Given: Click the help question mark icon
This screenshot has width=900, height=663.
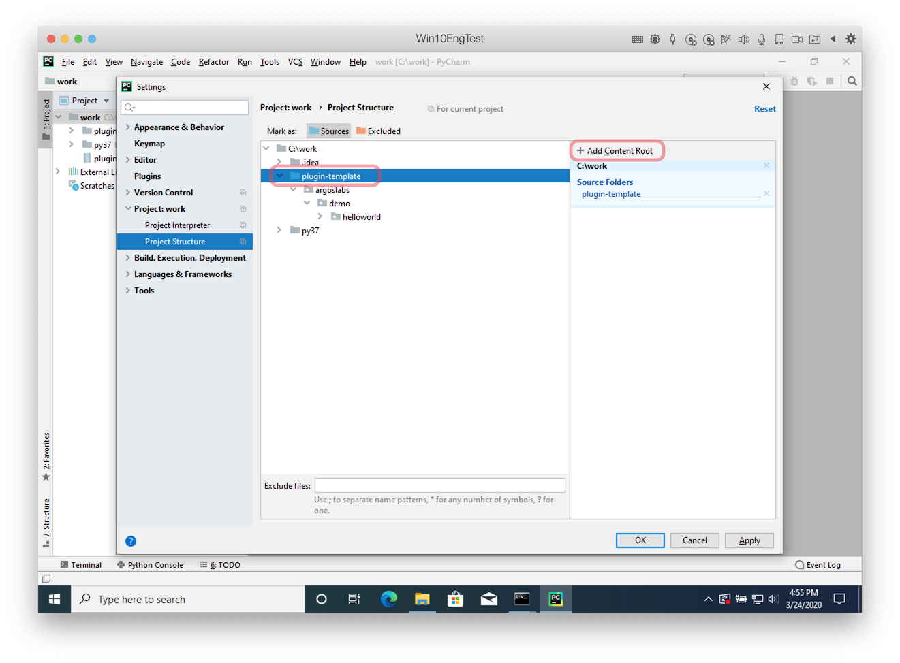Looking at the screenshot, I should pyautogui.click(x=131, y=541).
